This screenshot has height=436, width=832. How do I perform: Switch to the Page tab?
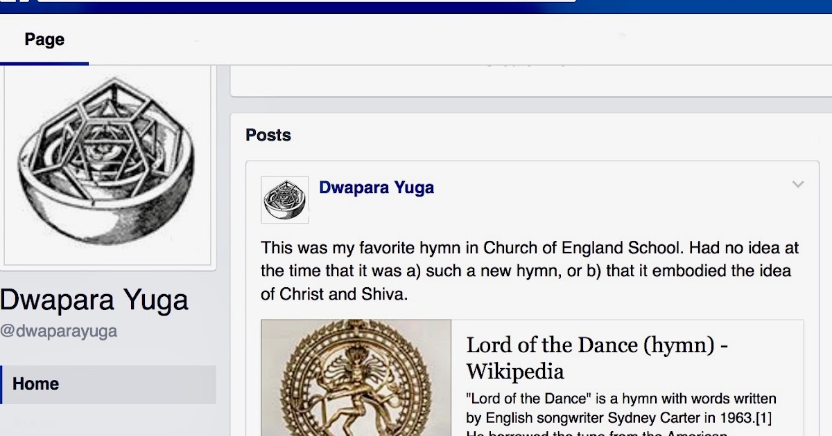(44, 39)
